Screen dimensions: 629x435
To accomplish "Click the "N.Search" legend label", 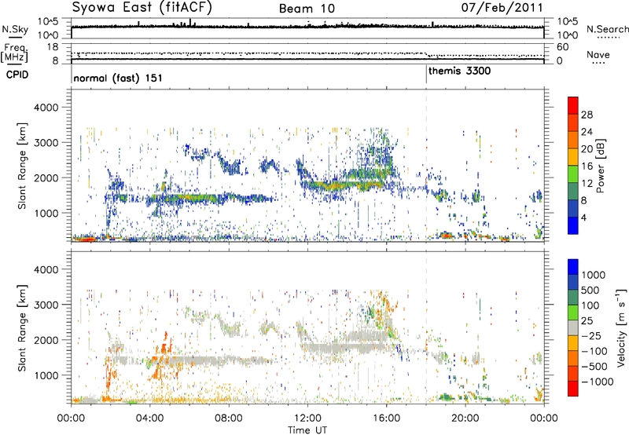I will [607, 29].
